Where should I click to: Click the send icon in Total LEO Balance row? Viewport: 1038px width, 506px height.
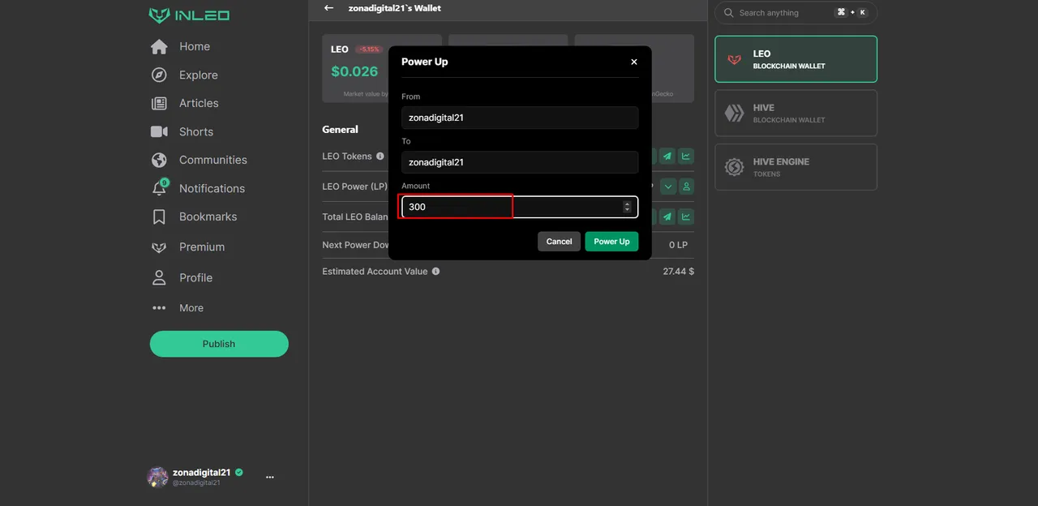coord(667,217)
